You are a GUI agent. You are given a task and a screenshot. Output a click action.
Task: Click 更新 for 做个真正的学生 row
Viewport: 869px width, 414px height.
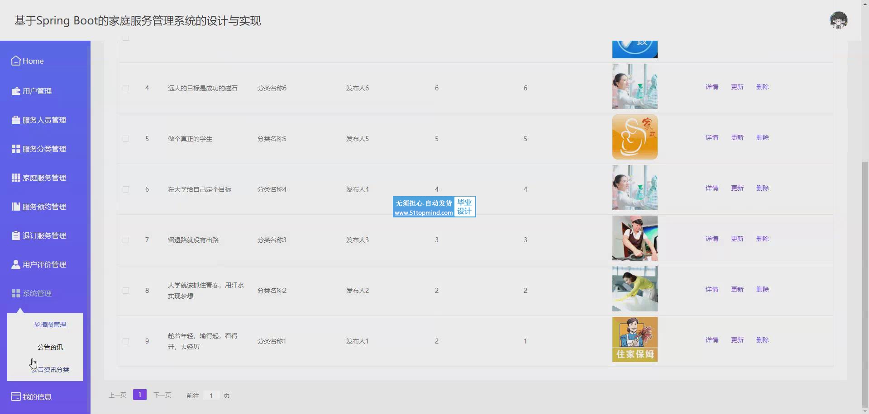[737, 137]
